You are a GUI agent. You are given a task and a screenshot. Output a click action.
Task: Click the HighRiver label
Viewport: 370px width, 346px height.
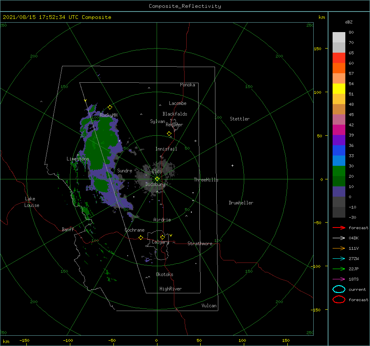pos(171,289)
